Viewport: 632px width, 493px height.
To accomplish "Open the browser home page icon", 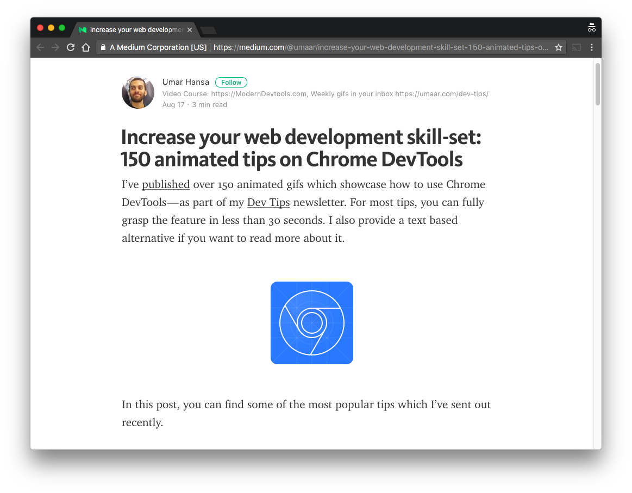I will 86,48.
